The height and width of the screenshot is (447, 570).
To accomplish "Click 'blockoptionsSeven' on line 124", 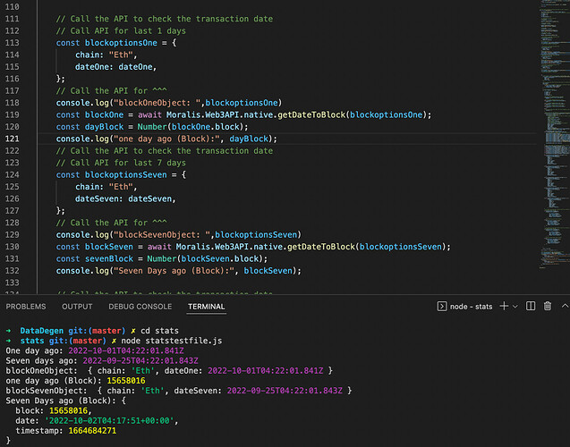I will (126, 174).
